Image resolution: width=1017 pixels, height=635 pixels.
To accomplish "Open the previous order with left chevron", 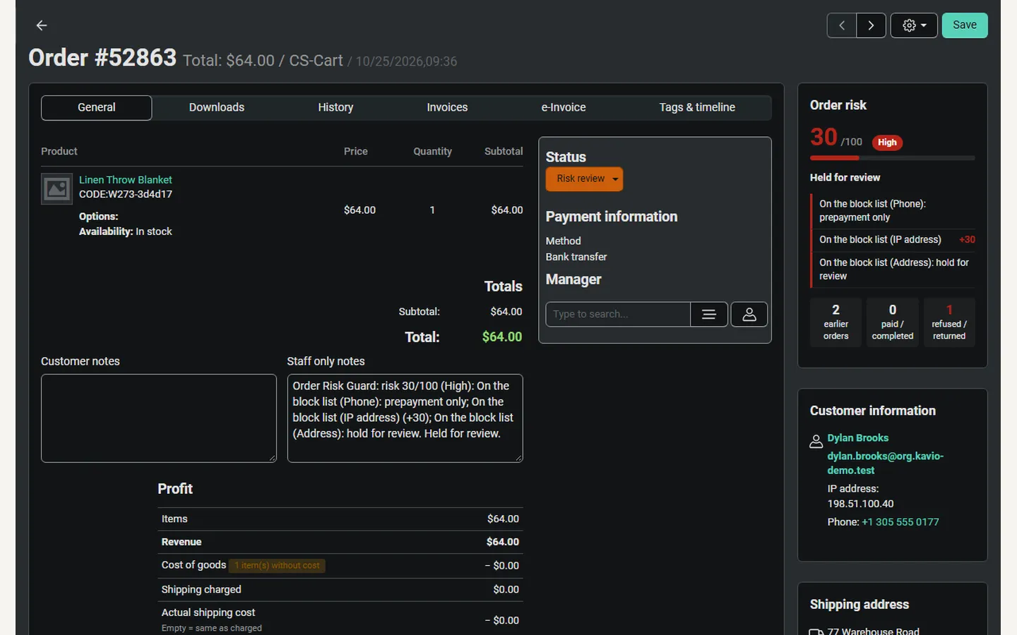I will (x=842, y=25).
